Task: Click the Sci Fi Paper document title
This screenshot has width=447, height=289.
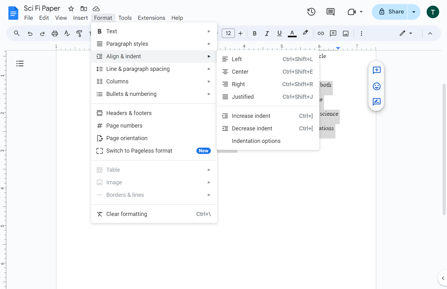Action: pos(42,8)
